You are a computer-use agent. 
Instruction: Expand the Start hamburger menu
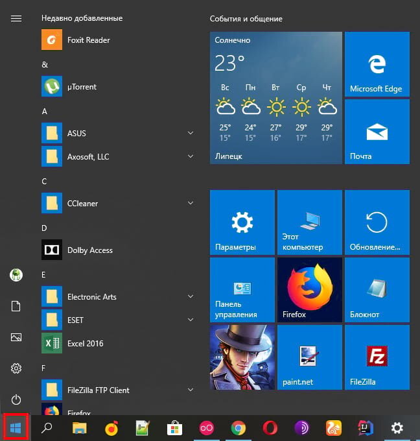tap(16, 19)
